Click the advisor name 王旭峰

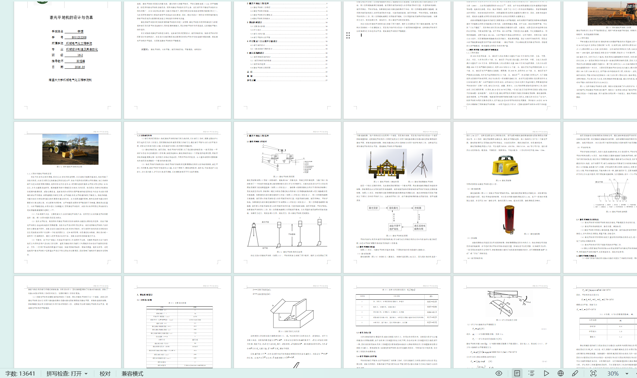click(80, 61)
